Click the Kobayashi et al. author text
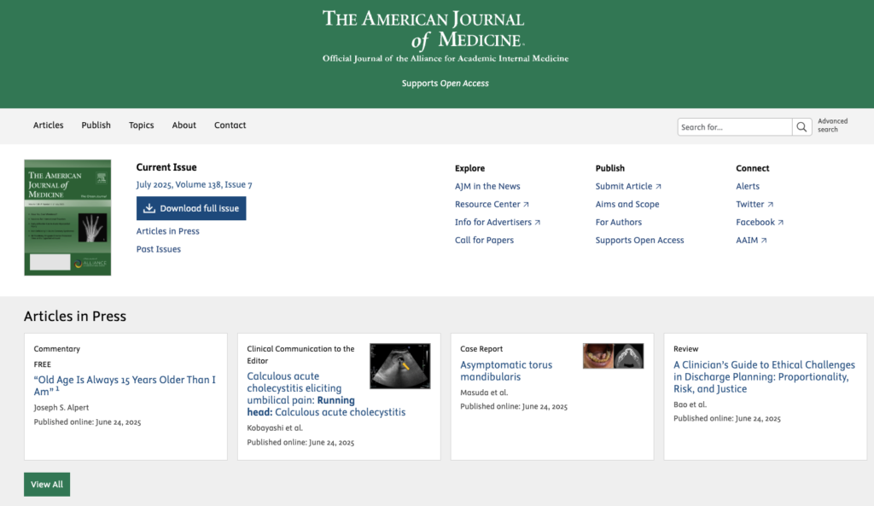Image resolution: width=874 pixels, height=506 pixels. tap(275, 428)
